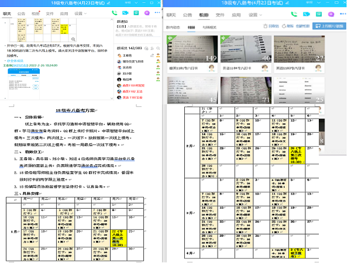Open 应用 tab in right window

pyautogui.click(x=236, y=15)
